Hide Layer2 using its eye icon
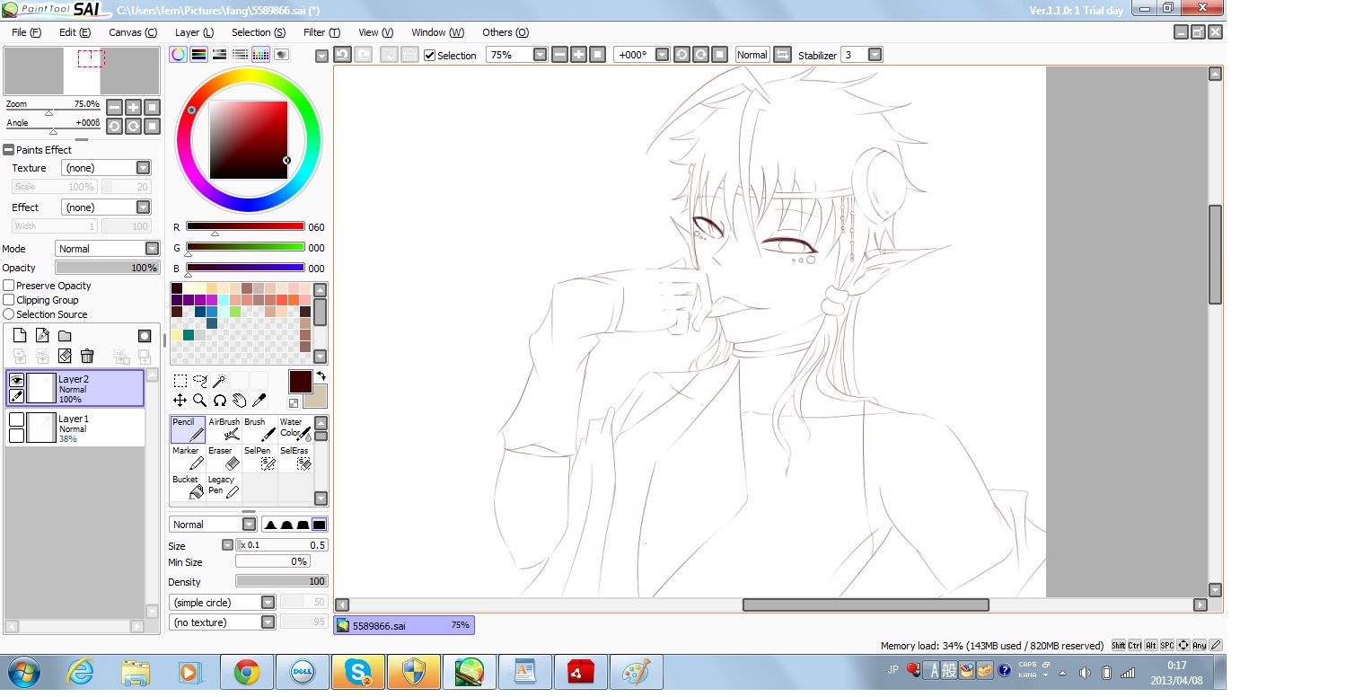The height and width of the screenshot is (697, 1363). coord(16,381)
